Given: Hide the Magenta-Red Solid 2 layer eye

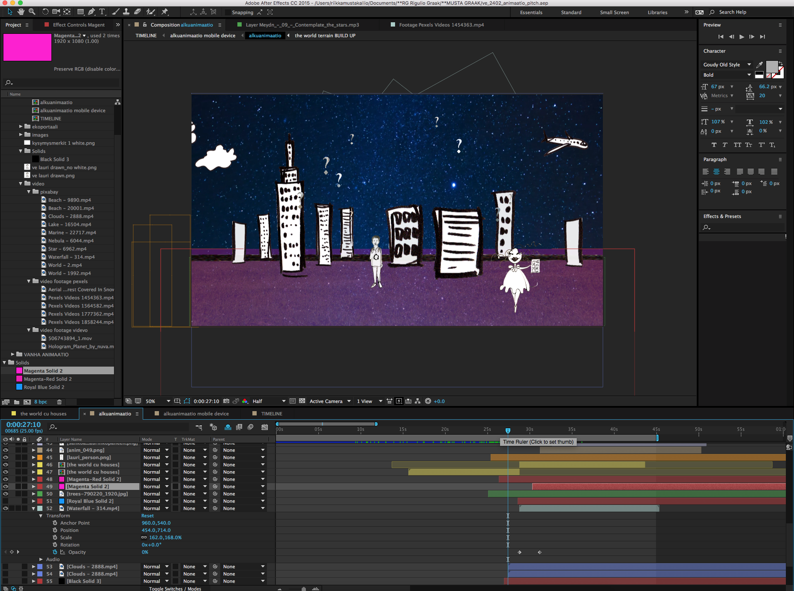Looking at the screenshot, I should click(6, 479).
